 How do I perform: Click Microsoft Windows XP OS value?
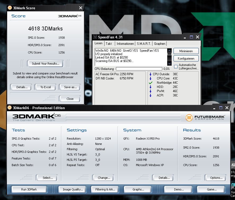coord(150,165)
